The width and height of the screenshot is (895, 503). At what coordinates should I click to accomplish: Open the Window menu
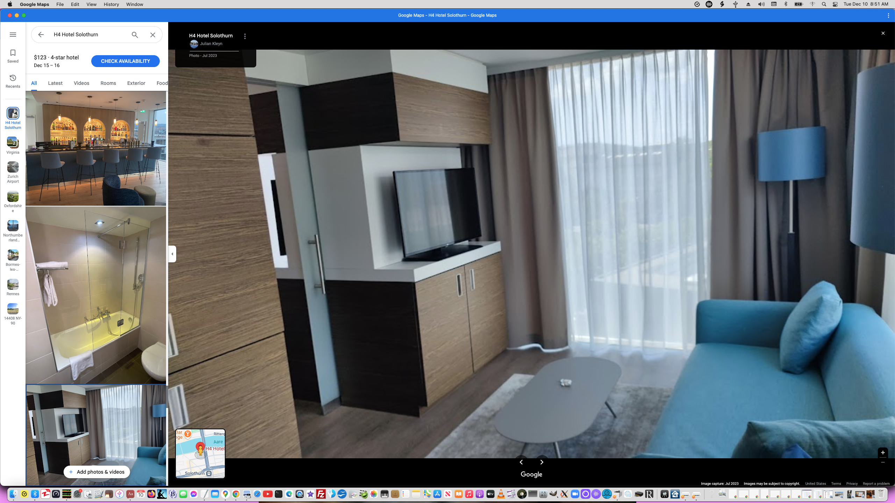click(x=134, y=4)
